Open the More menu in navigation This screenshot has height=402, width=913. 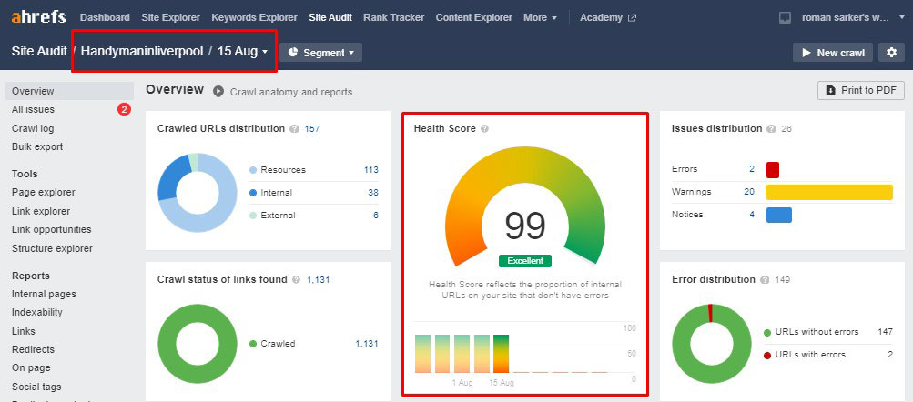(x=541, y=17)
